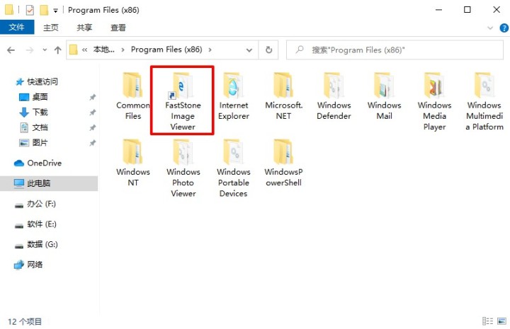Open 桌面 in the navigation pane
The width and height of the screenshot is (510, 329).
coord(40,97)
